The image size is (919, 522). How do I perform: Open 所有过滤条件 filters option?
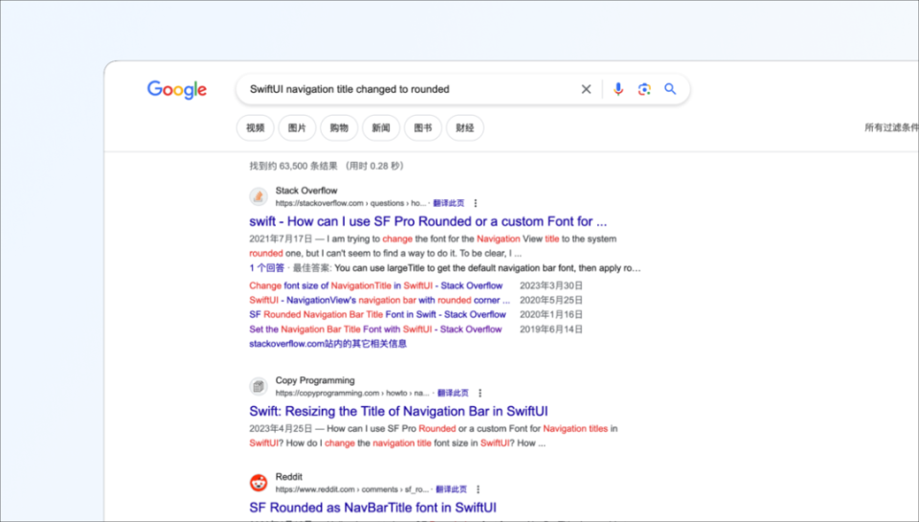(x=891, y=127)
